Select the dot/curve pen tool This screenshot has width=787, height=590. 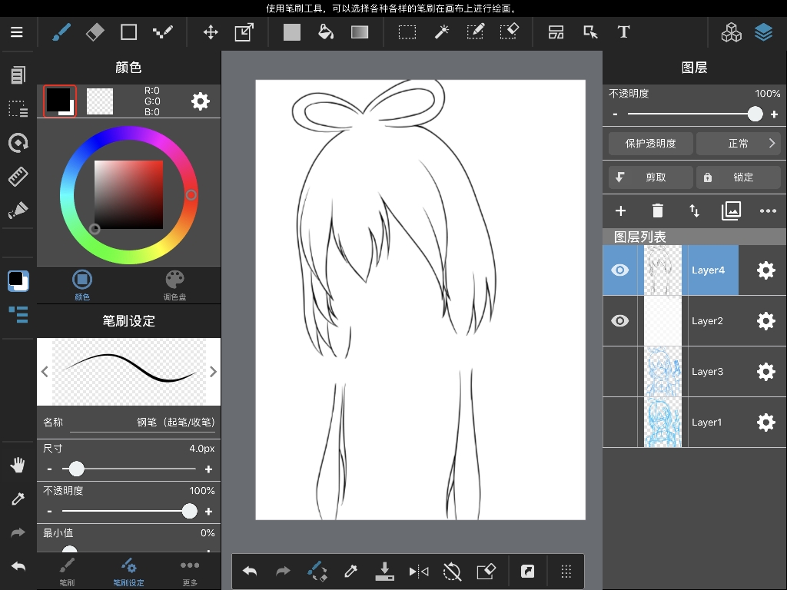click(163, 32)
